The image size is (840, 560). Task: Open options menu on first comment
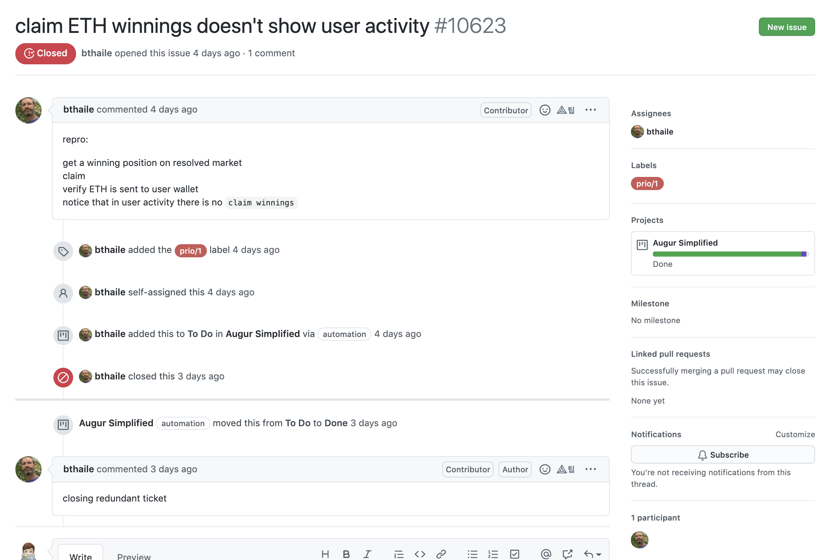[x=590, y=110]
